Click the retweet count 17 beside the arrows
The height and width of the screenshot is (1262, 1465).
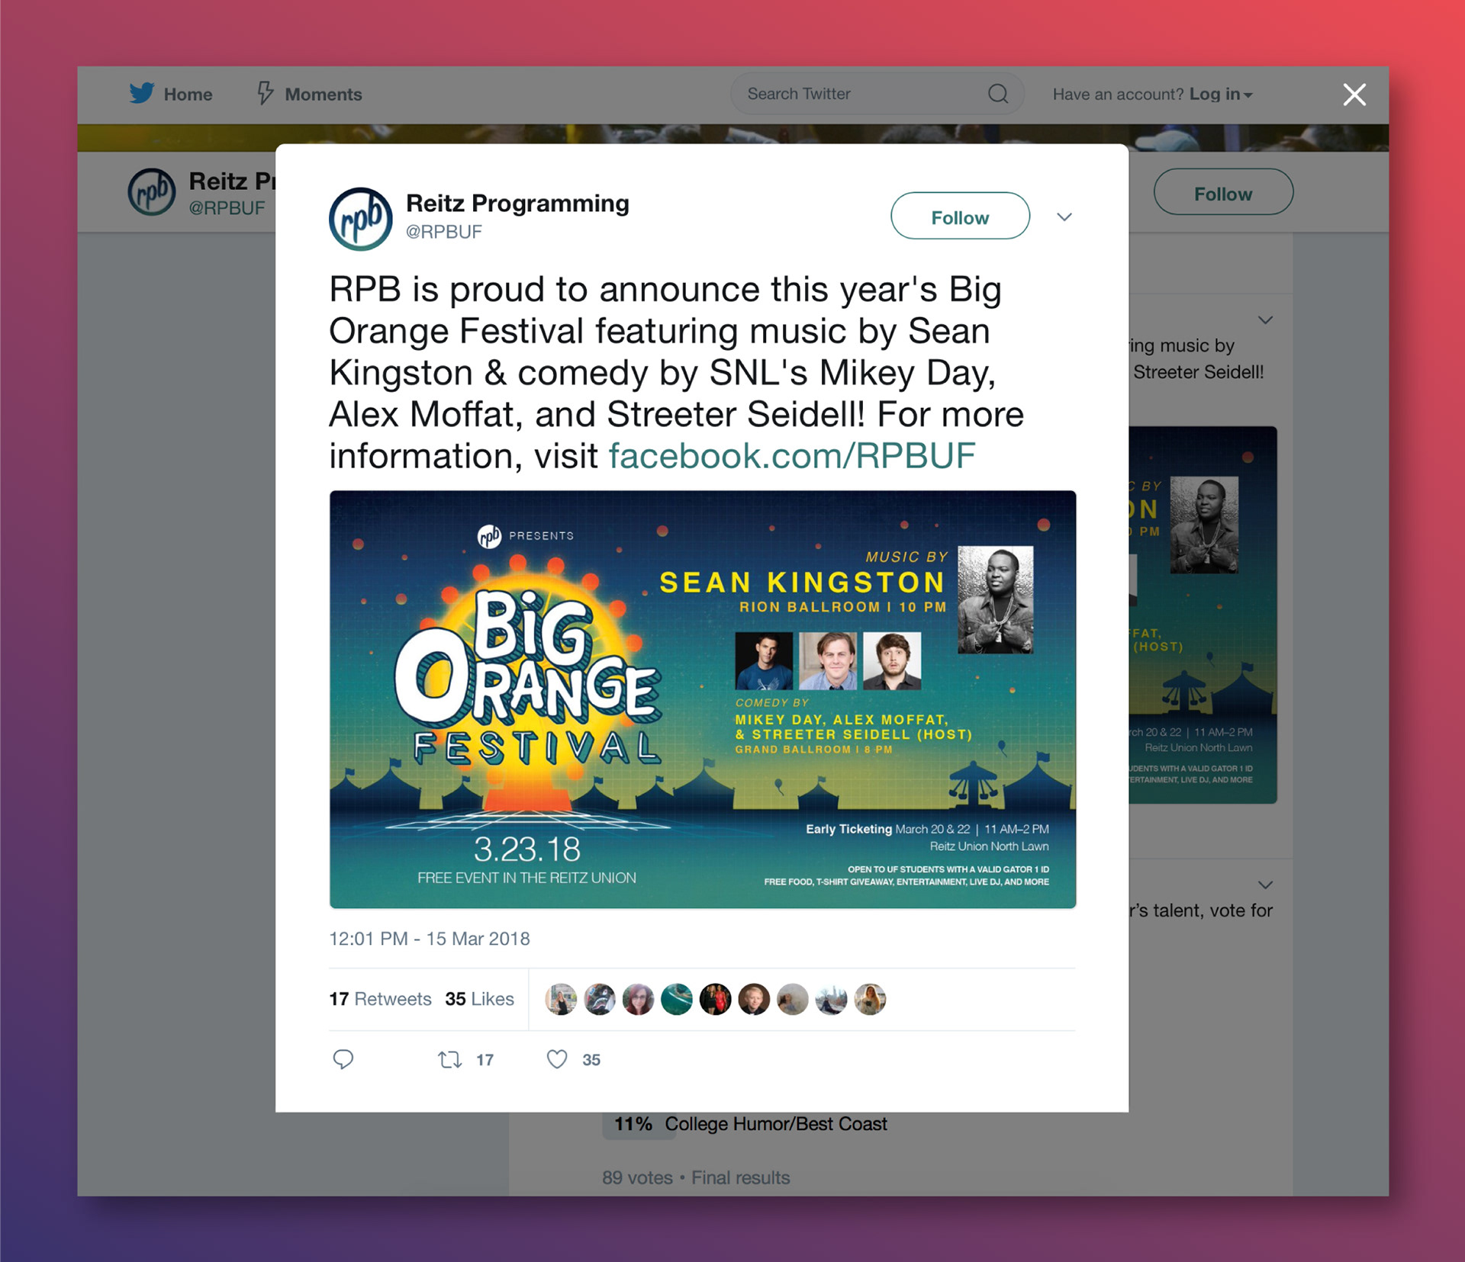(x=485, y=1060)
